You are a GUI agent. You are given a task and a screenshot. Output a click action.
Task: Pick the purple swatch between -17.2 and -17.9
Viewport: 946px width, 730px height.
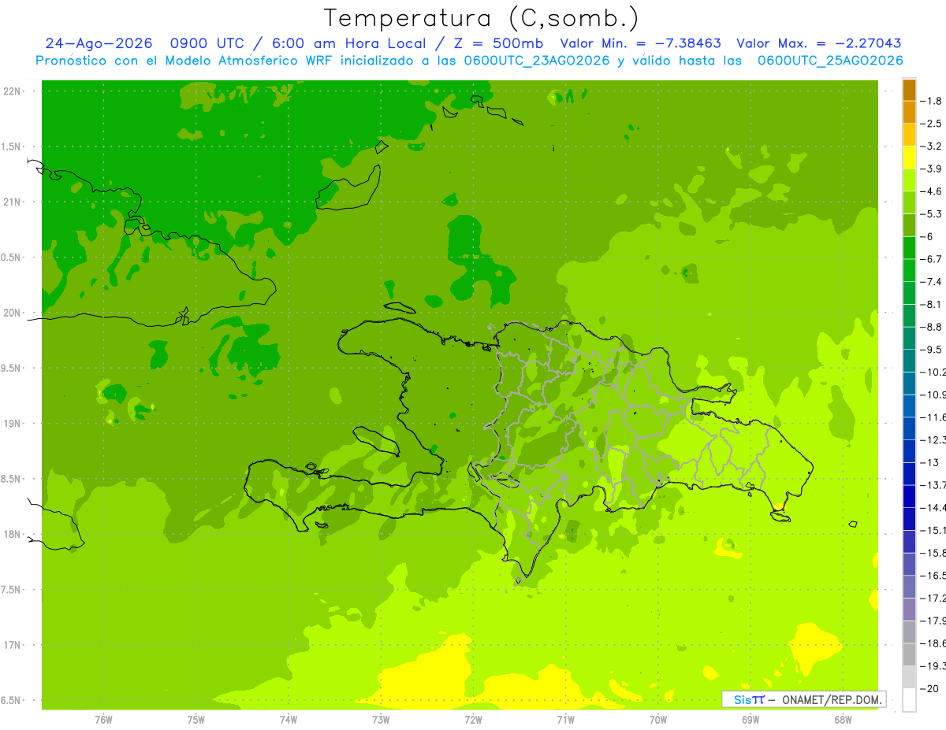point(909,610)
